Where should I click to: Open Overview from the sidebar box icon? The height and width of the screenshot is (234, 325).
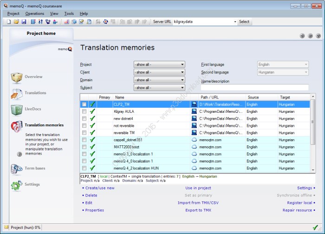[17, 78]
